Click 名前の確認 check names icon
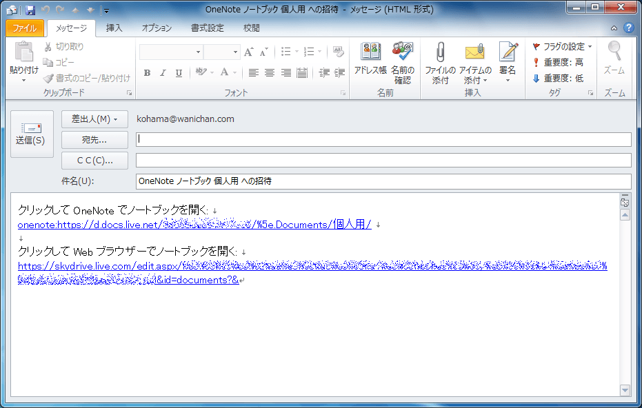Screen dimensions: 642x408 click(403, 62)
